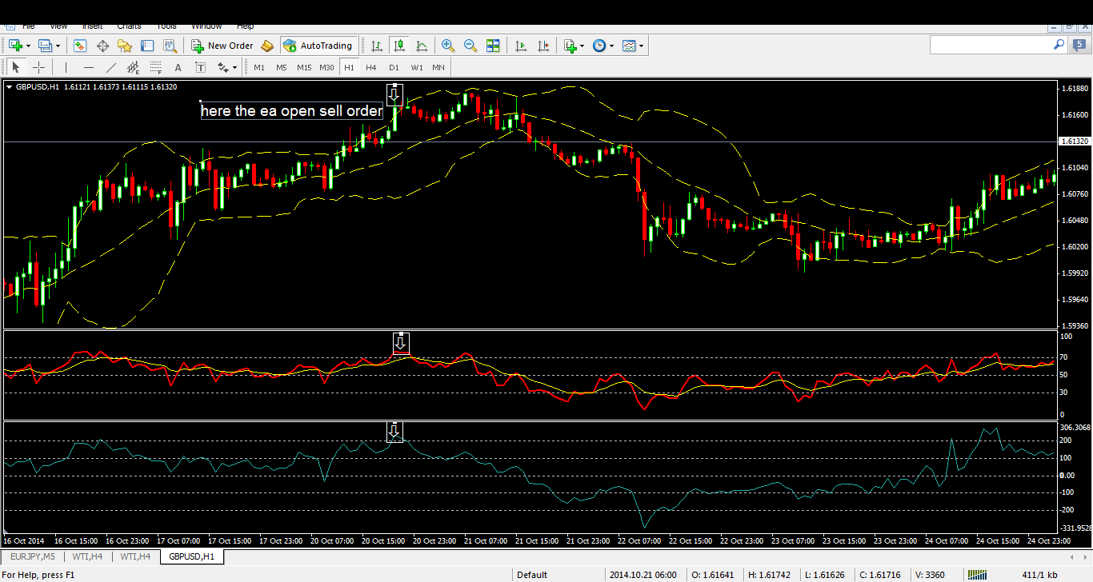The height and width of the screenshot is (582, 1093).
Task: Activate the crosshair cursor mode
Action: [x=38, y=68]
